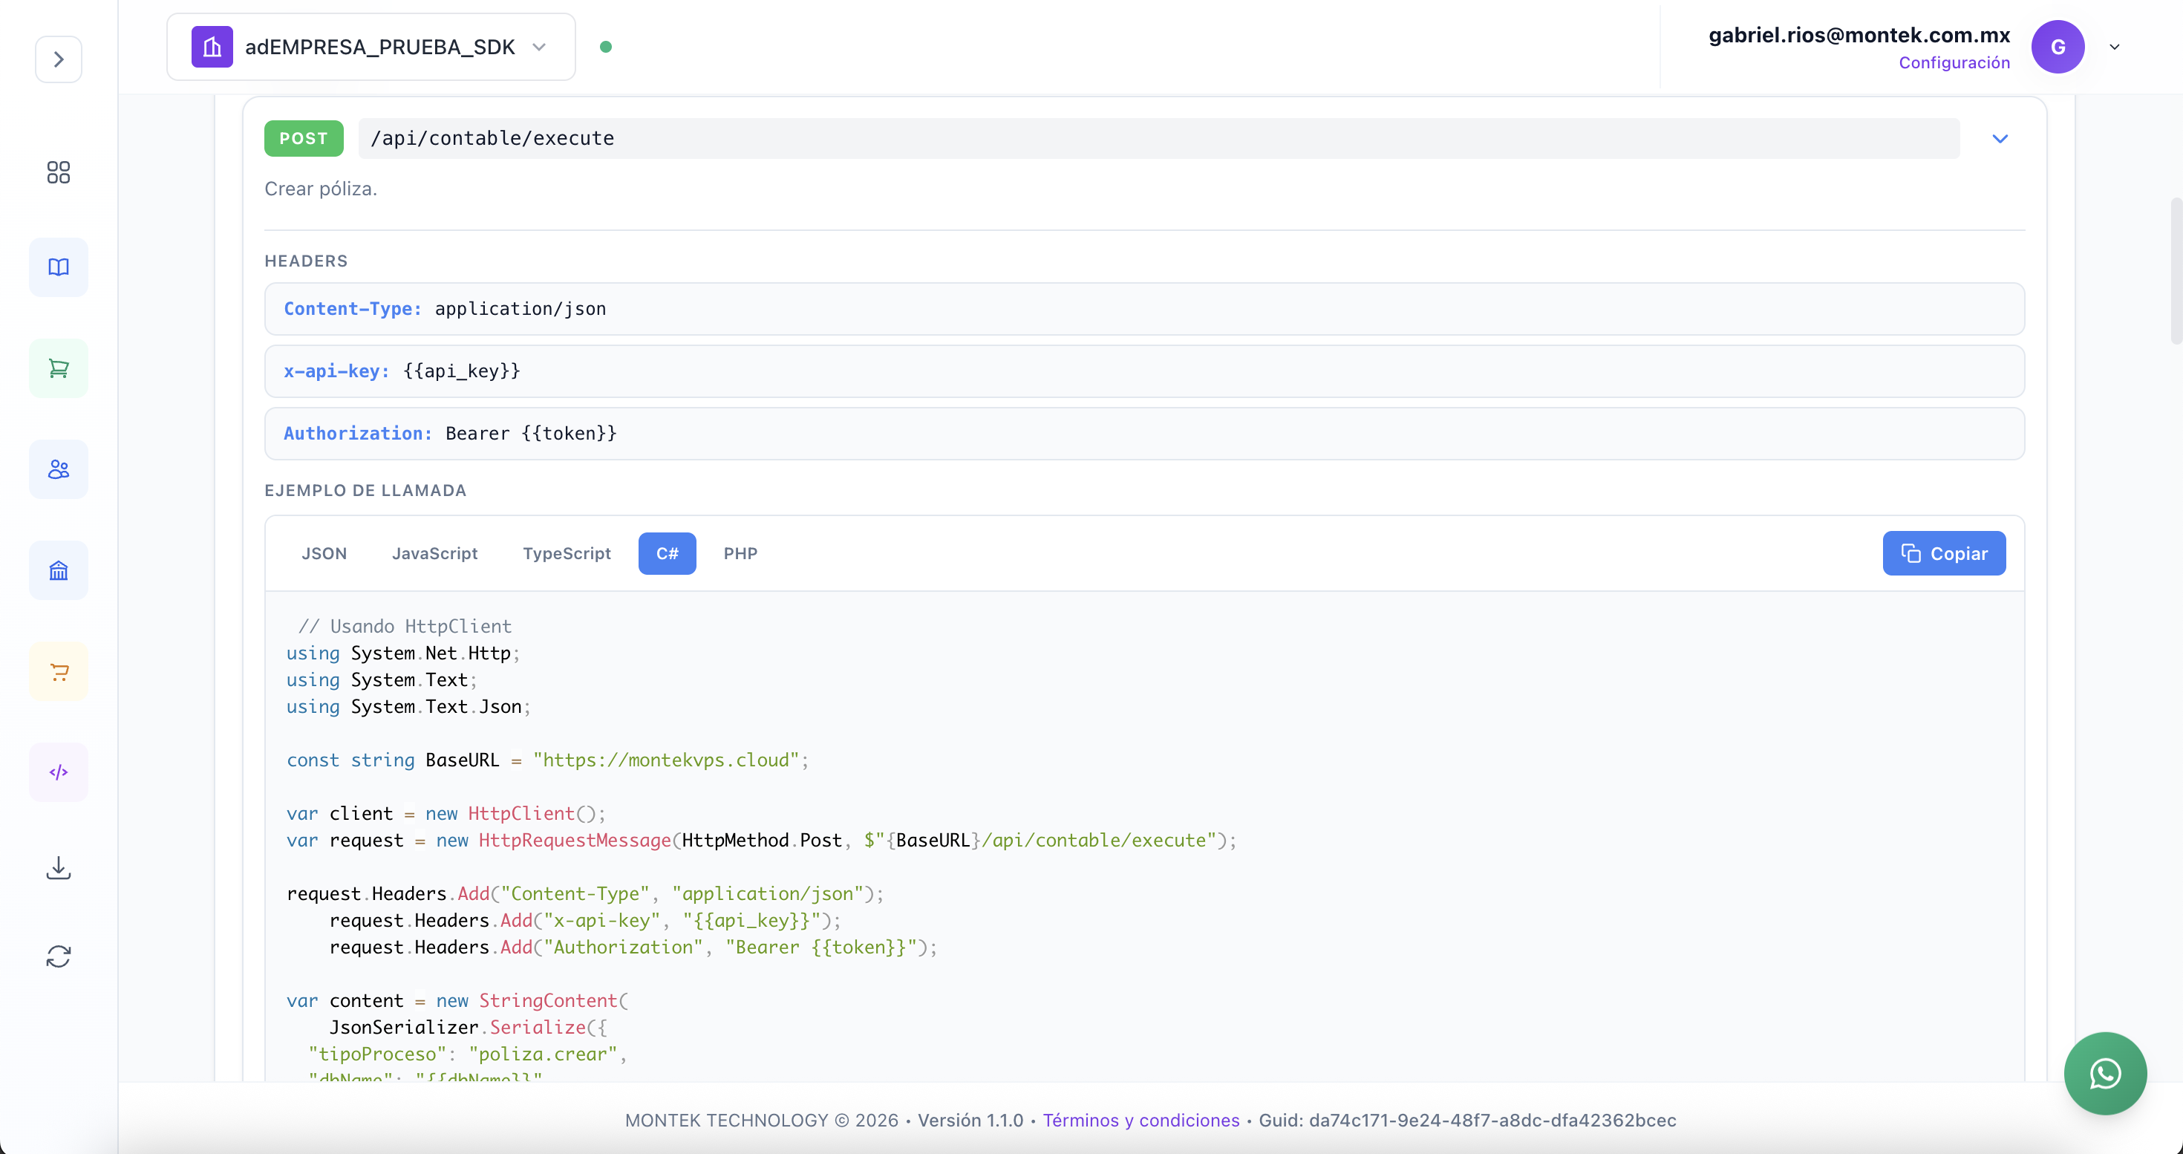
Task: Select the TypeScript code tab
Action: tap(566, 553)
